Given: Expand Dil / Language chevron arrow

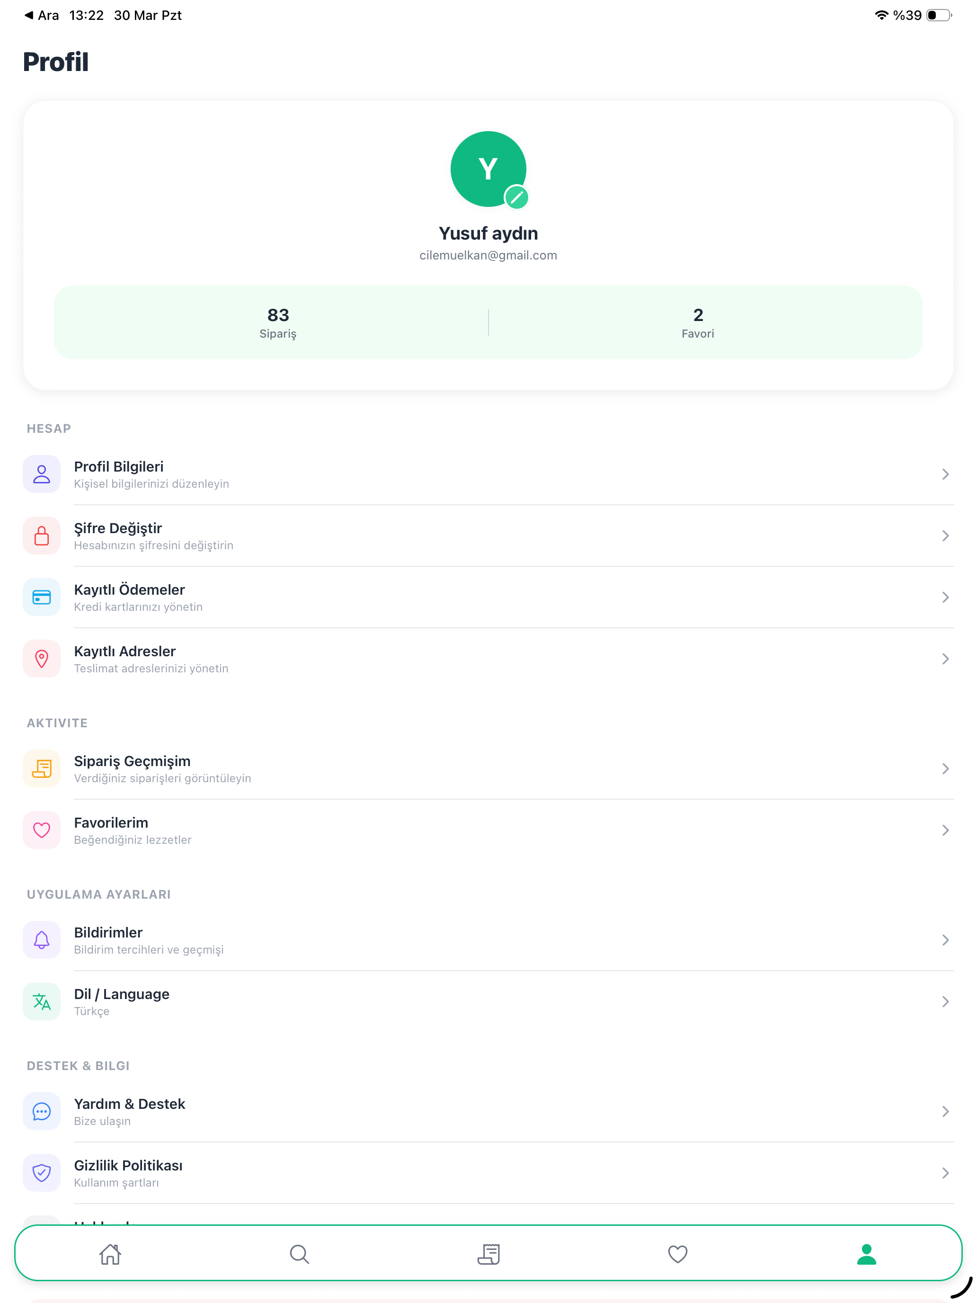Looking at the screenshot, I should pyautogui.click(x=945, y=1001).
